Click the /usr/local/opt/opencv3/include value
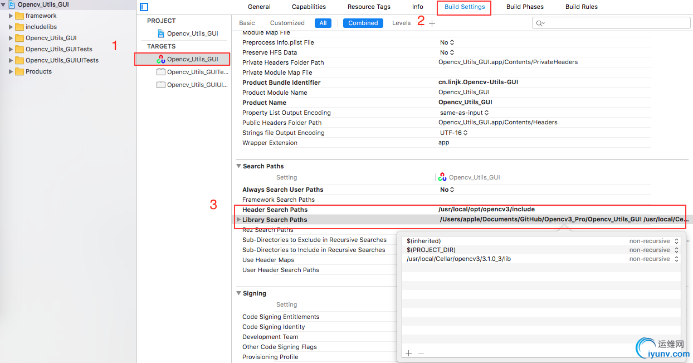693x363 pixels. (486, 210)
